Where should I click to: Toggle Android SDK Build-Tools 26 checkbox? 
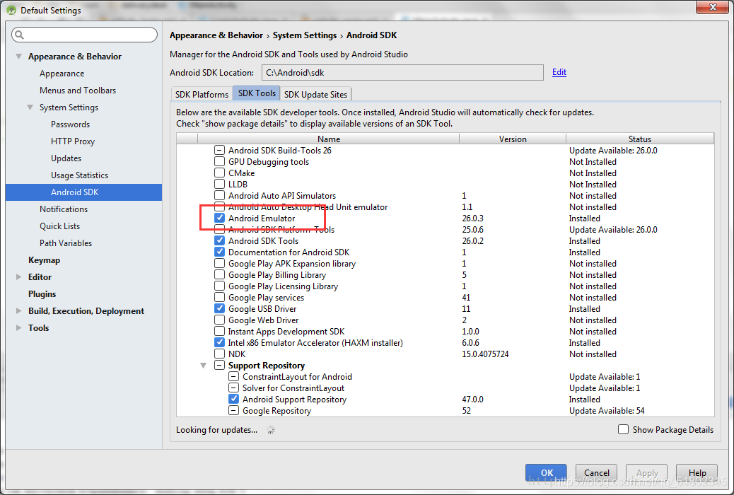219,151
